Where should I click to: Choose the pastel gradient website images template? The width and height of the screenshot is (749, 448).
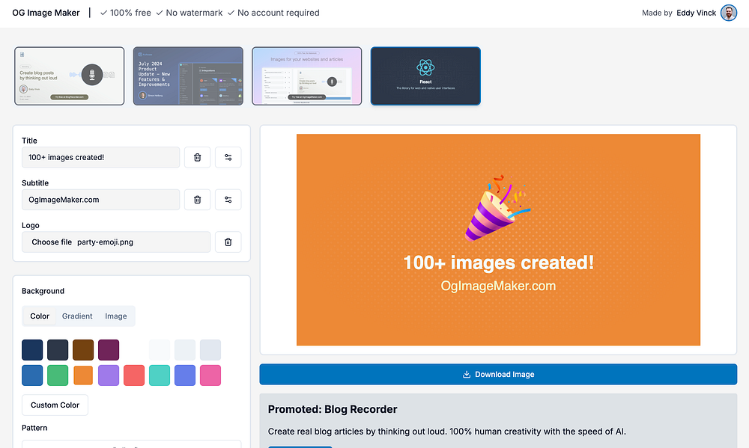306,76
